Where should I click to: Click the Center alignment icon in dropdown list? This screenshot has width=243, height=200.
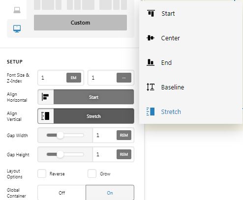151,38
